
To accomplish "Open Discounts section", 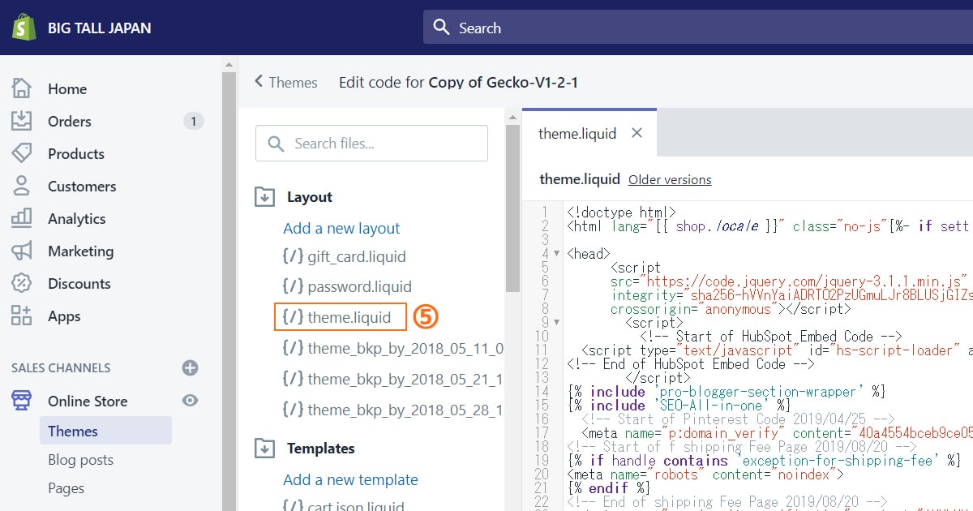I will pyautogui.click(x=79, y=284).
